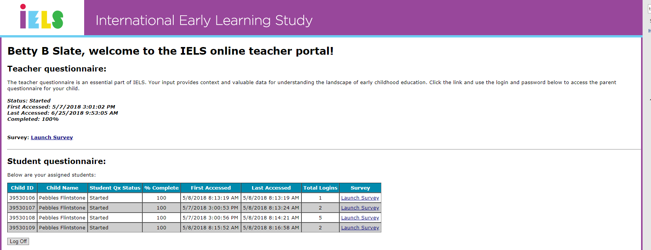
Task: Launch survey for child 39530107
Action: pyautogui.click(x=360, y=208)
